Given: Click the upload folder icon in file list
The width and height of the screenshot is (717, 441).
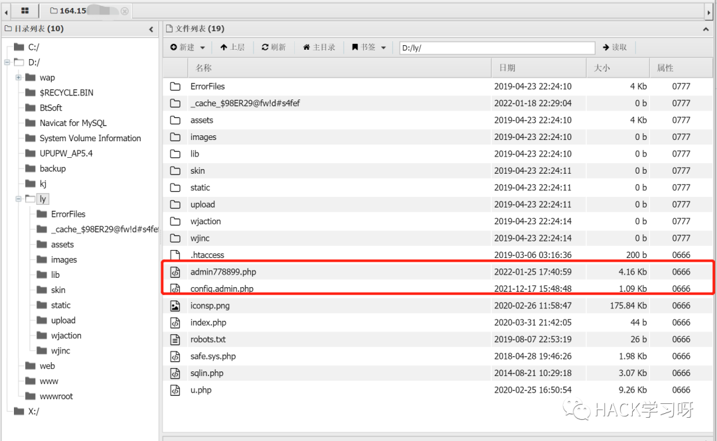Looking at the screenshot, I should pyautogui.click(x=175, y=205).
